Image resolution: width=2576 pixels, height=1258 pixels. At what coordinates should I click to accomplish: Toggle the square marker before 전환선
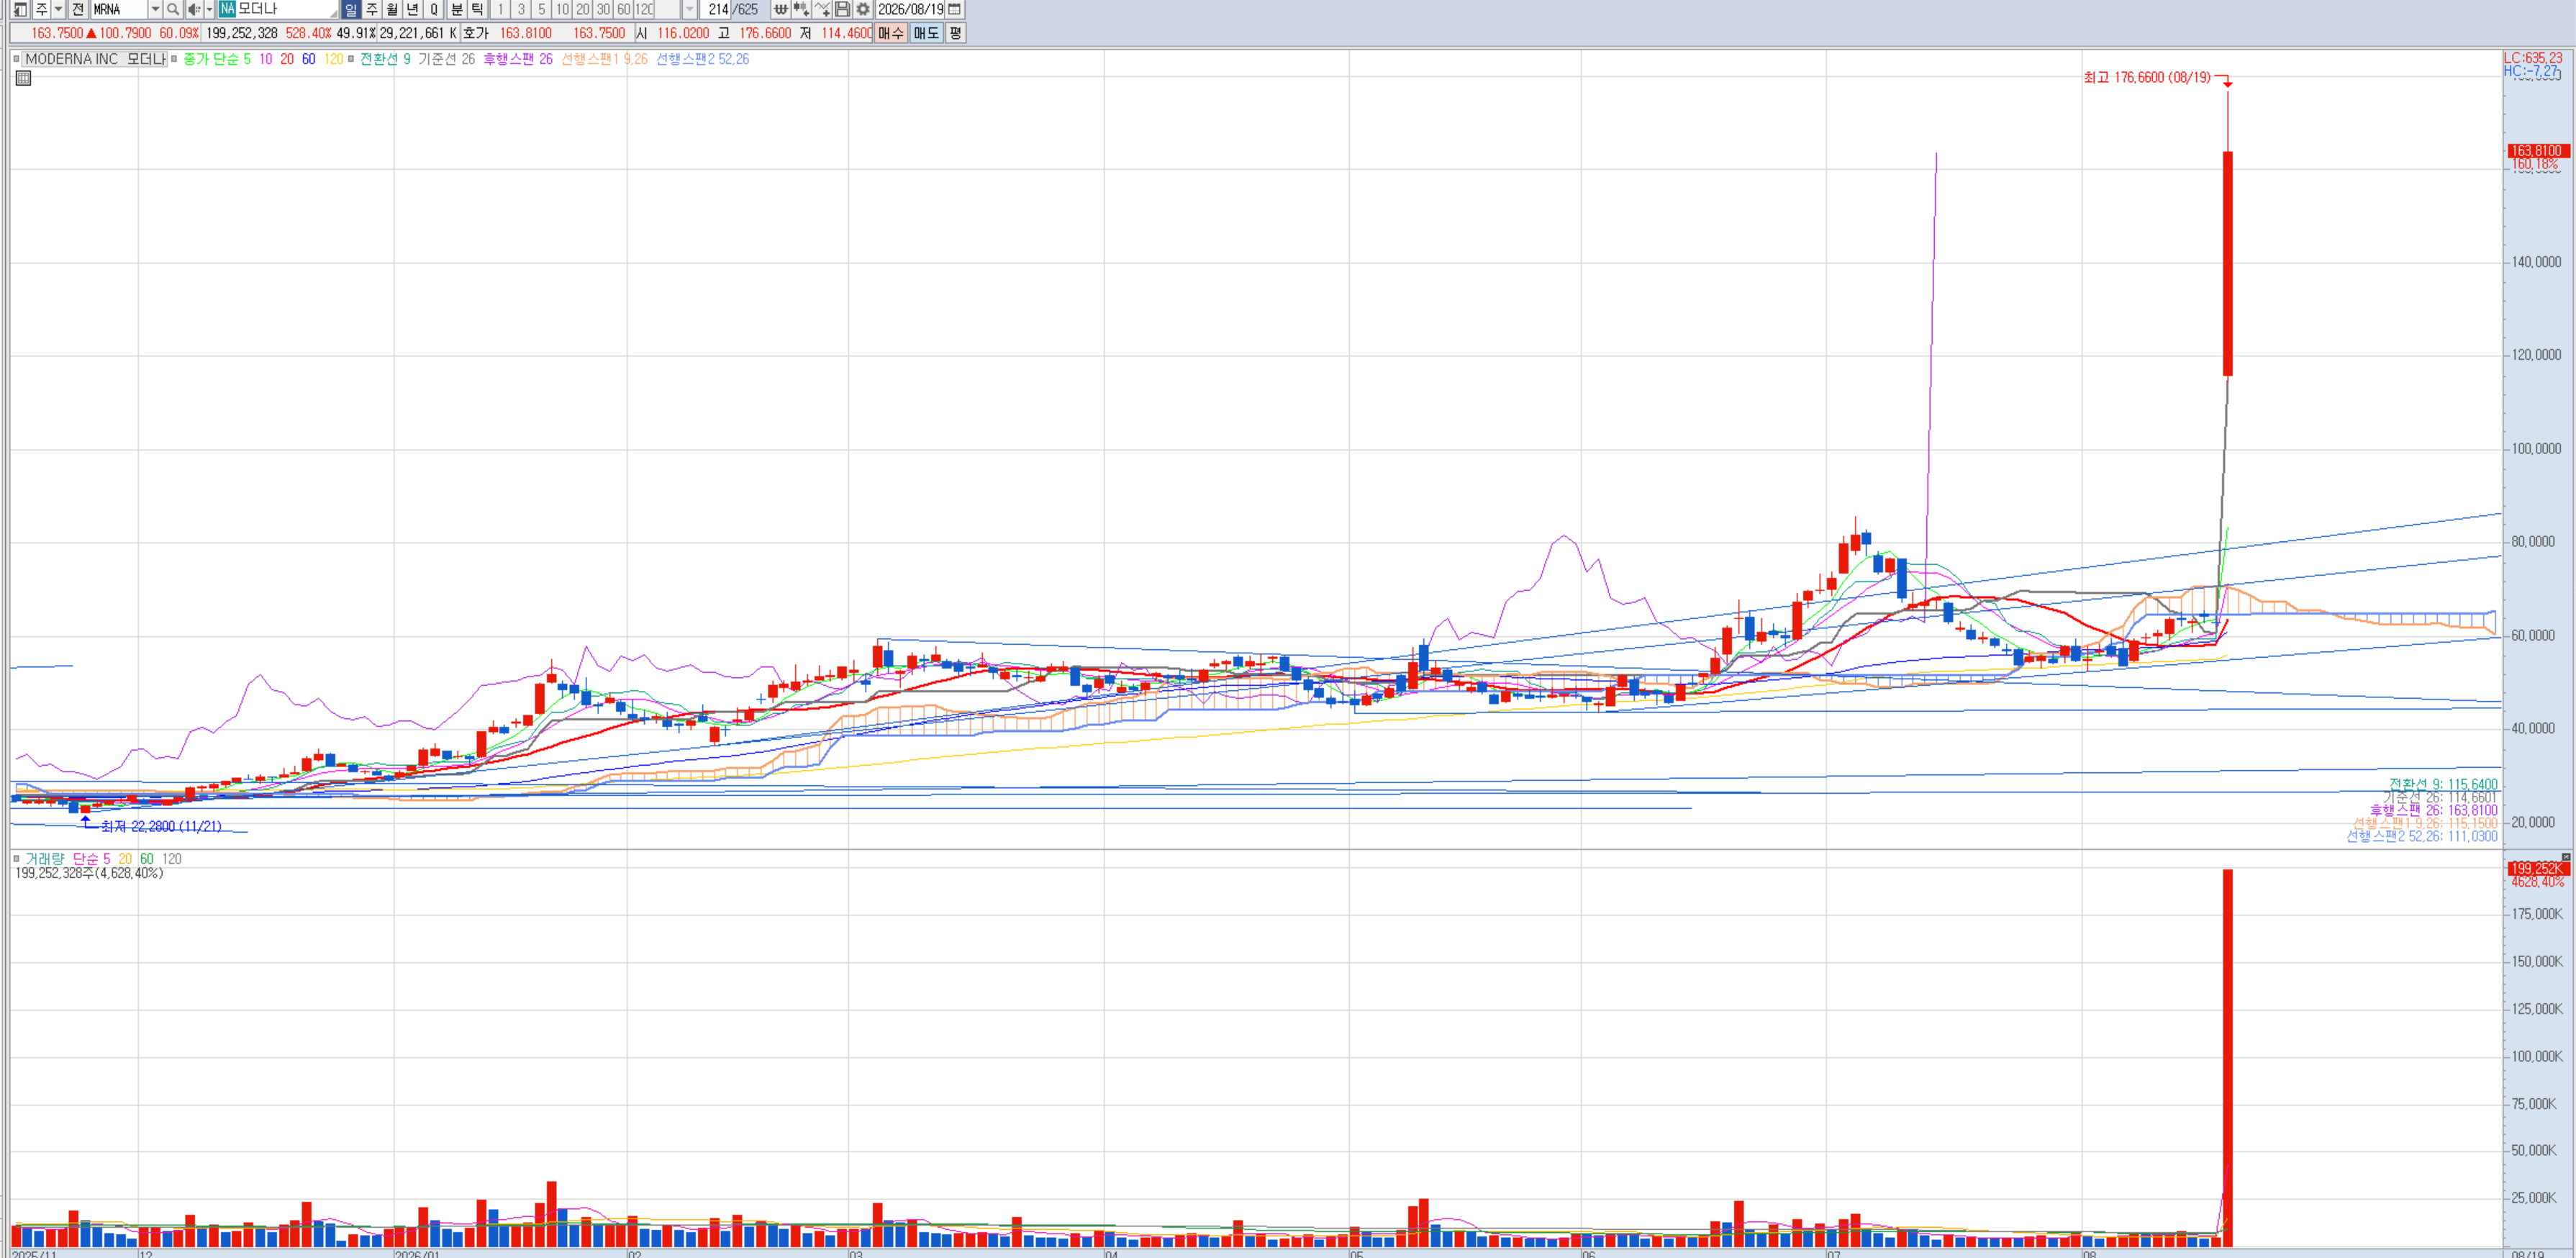pos(351,59)
